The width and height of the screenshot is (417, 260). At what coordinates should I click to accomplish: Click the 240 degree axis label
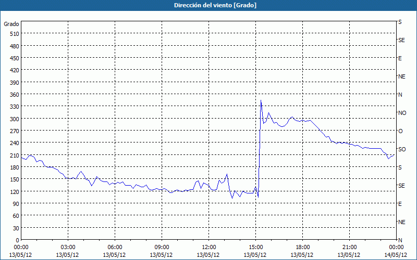pyautogui.click(x=15, y=143)
